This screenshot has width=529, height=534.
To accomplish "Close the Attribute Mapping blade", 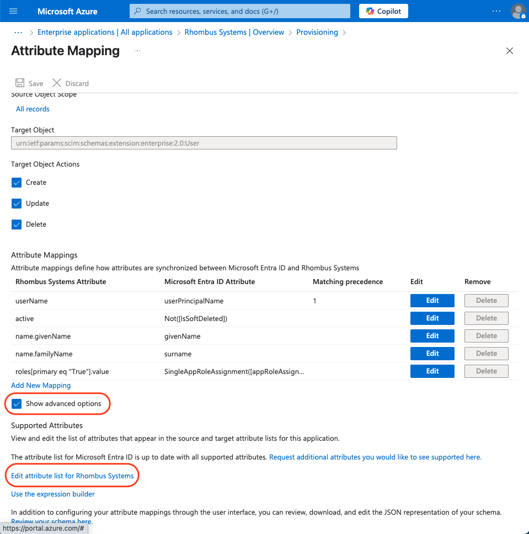I will point(510,51).
